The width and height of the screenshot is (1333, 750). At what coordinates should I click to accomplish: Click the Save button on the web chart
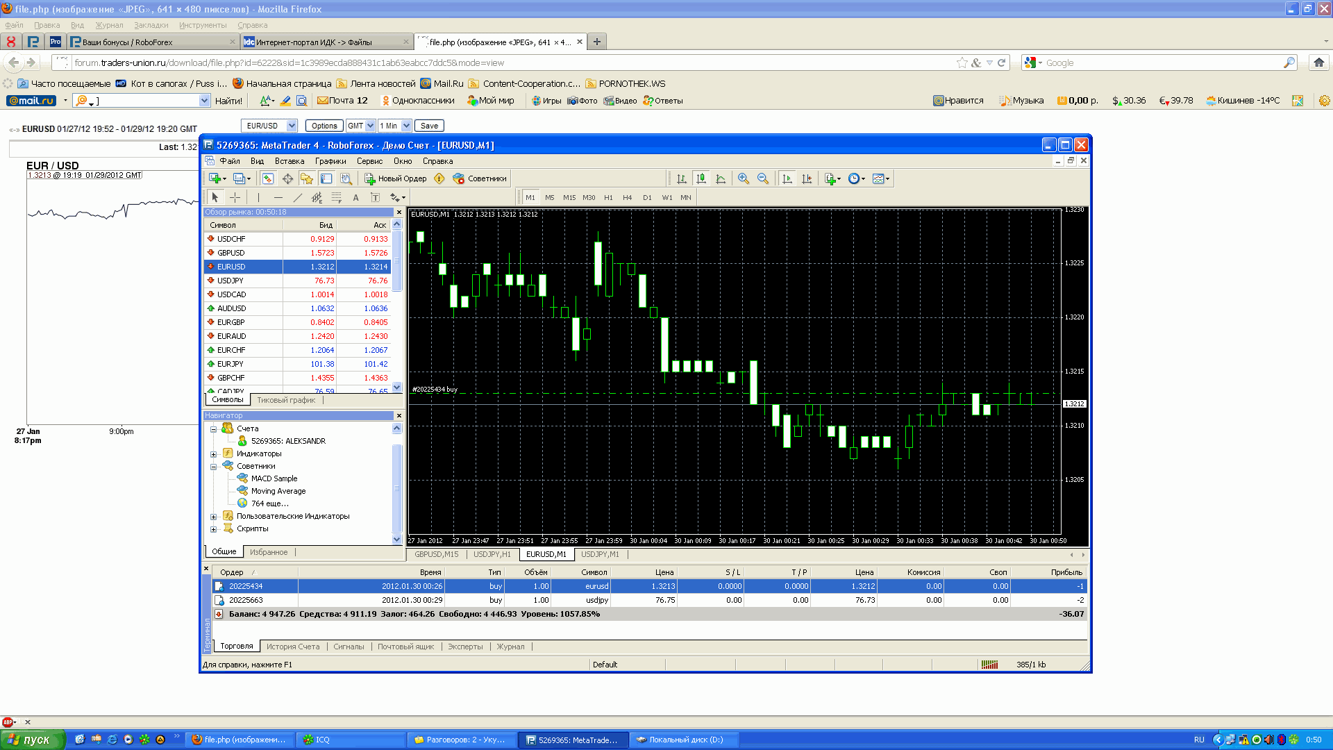(429, 126)
